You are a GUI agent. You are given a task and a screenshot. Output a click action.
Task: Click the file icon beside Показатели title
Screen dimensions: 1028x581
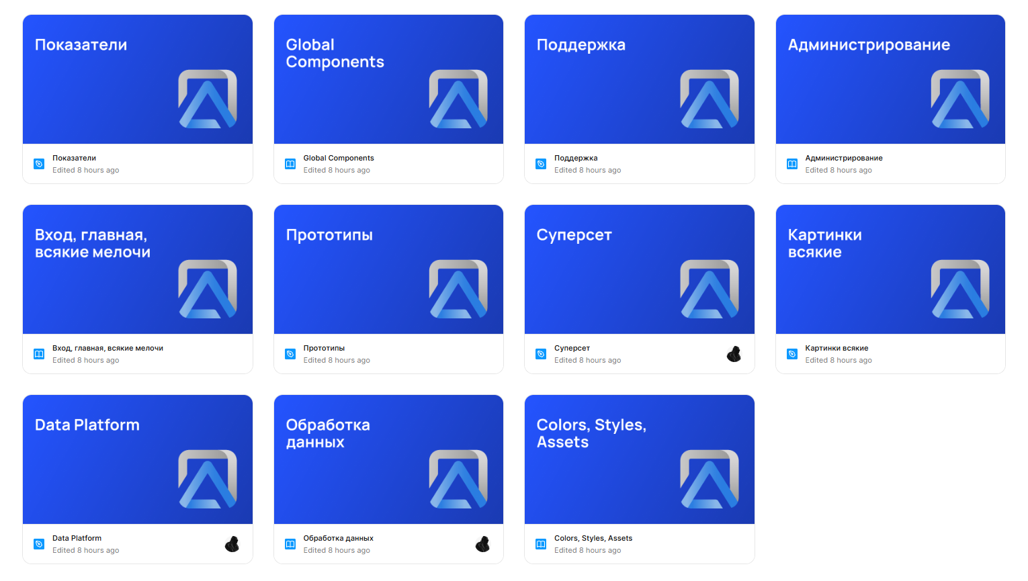[39, 164]
